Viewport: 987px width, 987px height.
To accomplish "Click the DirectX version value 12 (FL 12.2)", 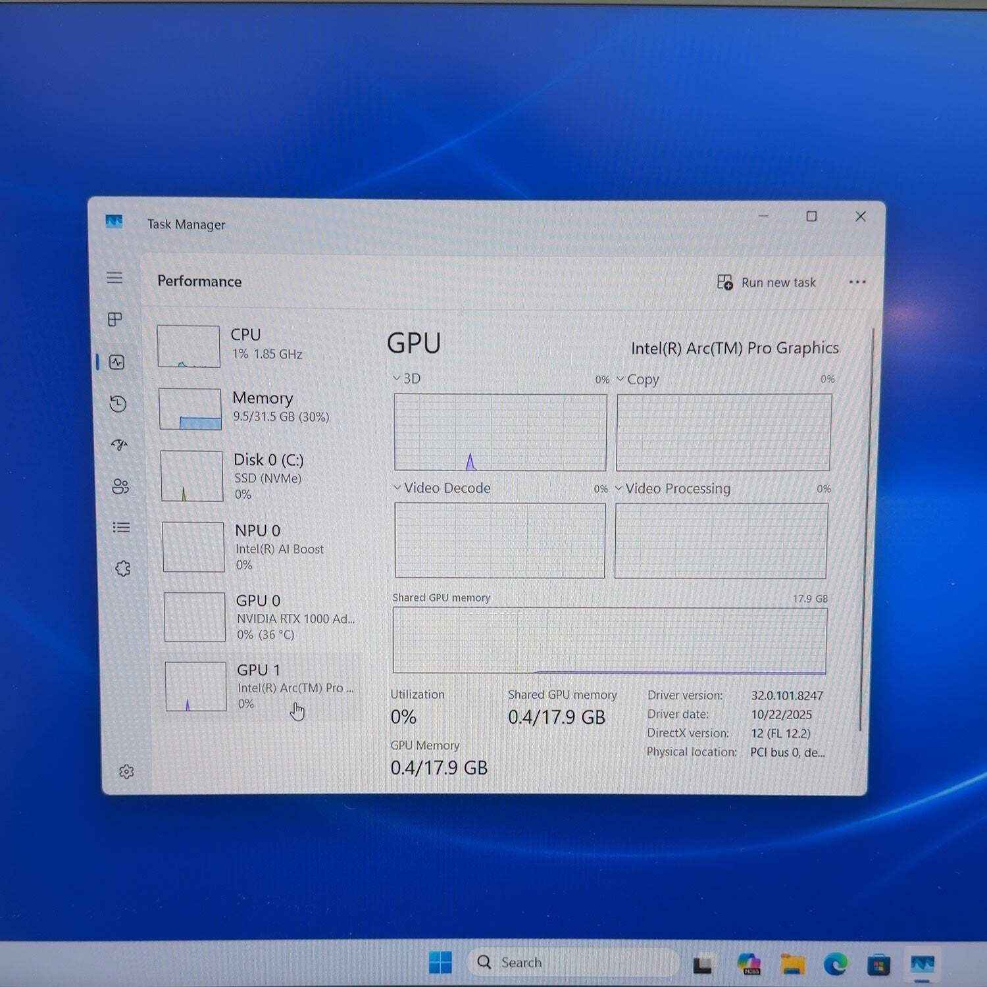I will pos(781,733).
